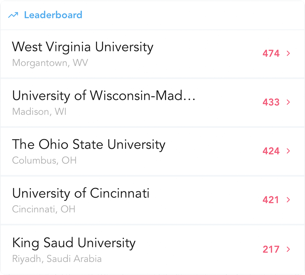Expand West Virginia University chevron arrow
Viewport: 305px width, 275px height.
click(x=288, y=53)
